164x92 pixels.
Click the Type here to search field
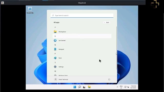82,15
